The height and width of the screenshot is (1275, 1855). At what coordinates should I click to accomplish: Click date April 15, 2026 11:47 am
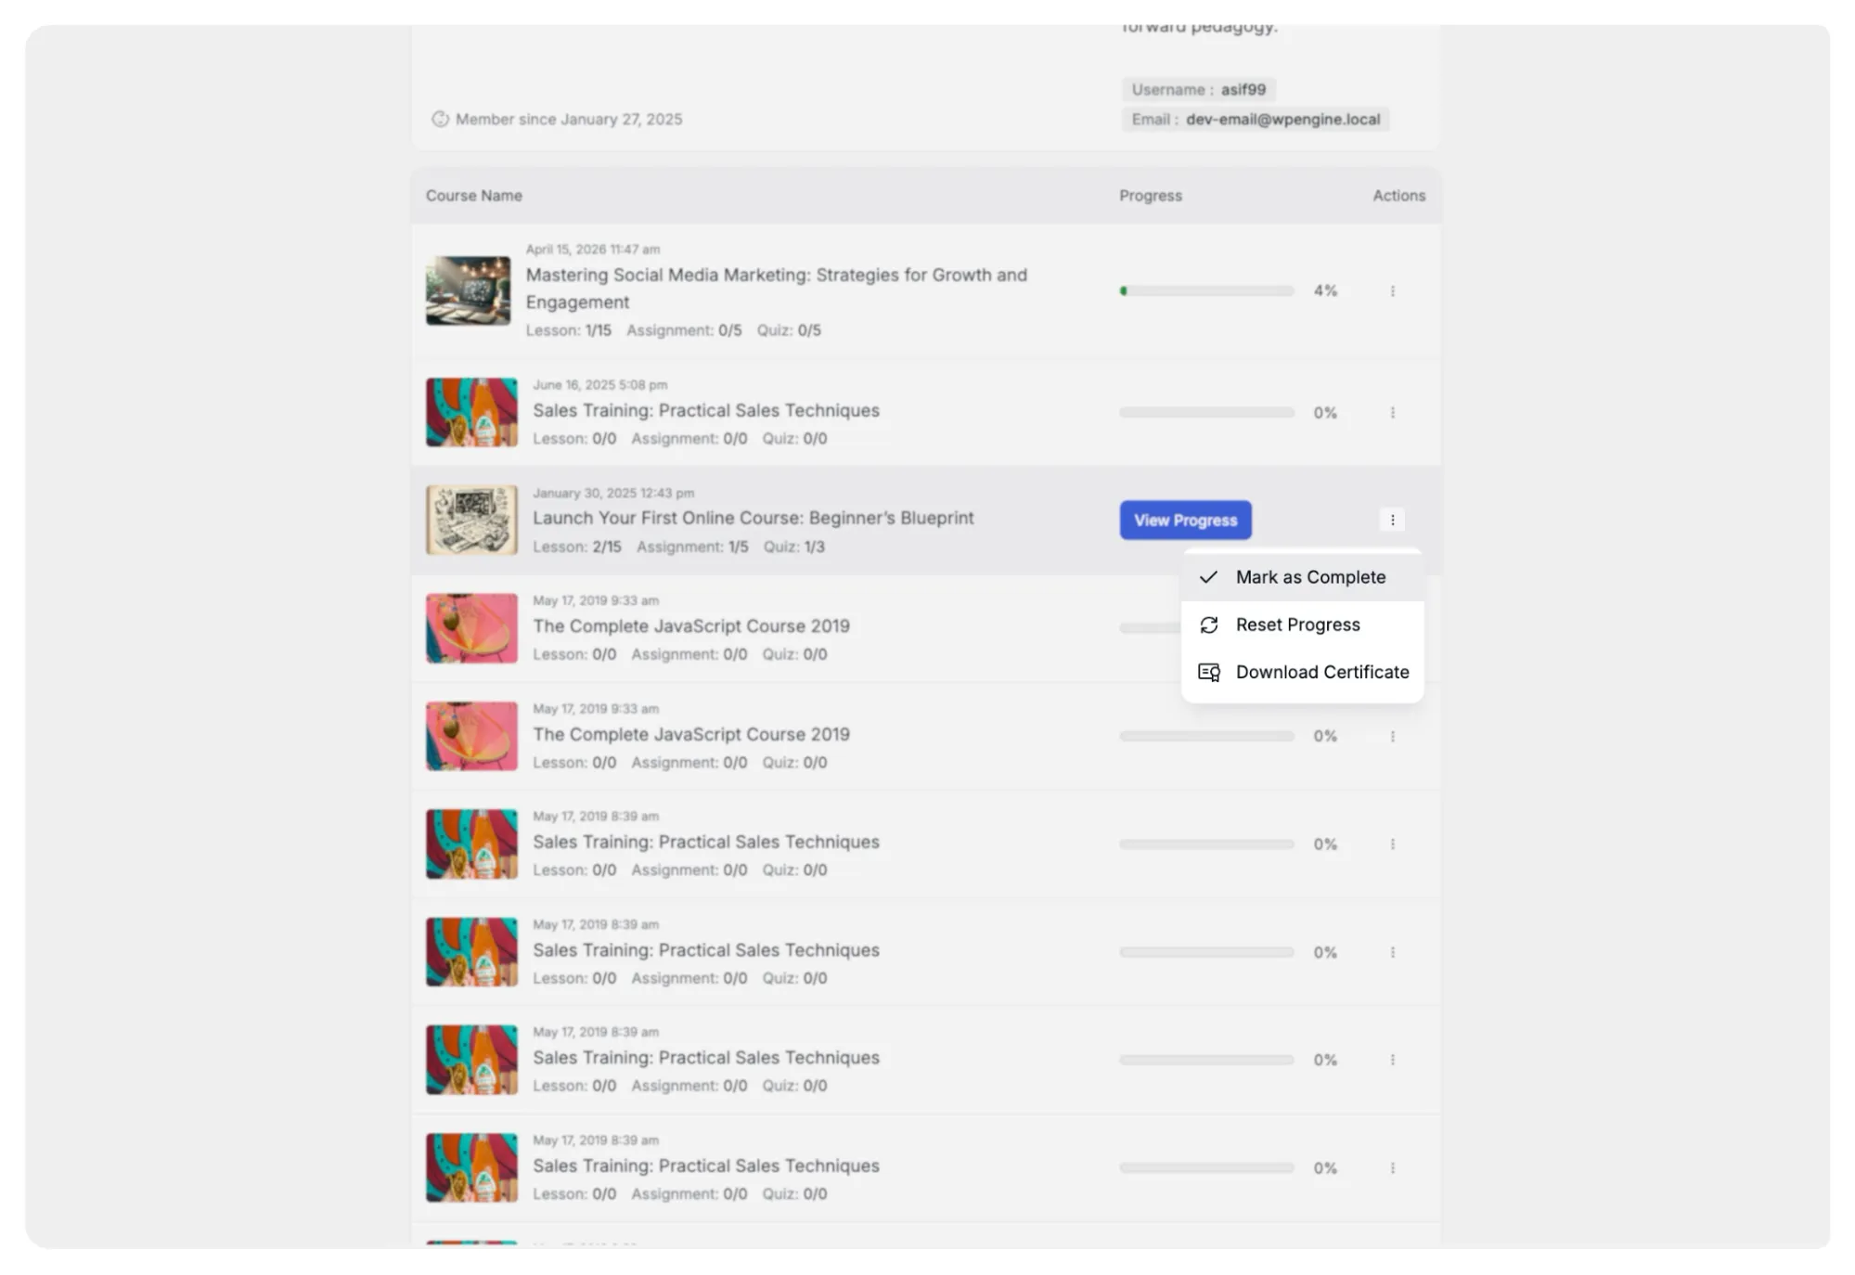point(593,249)
